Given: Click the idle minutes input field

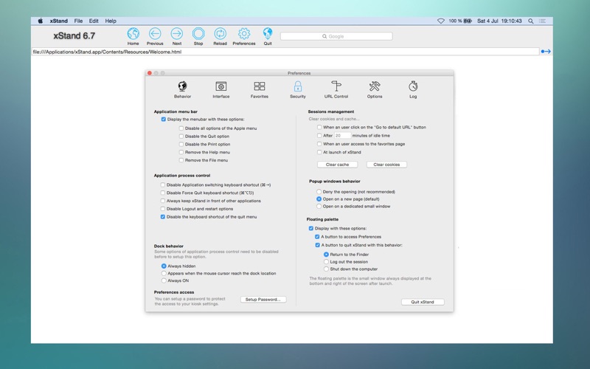Looking at the screenshot, I should 342,136.
